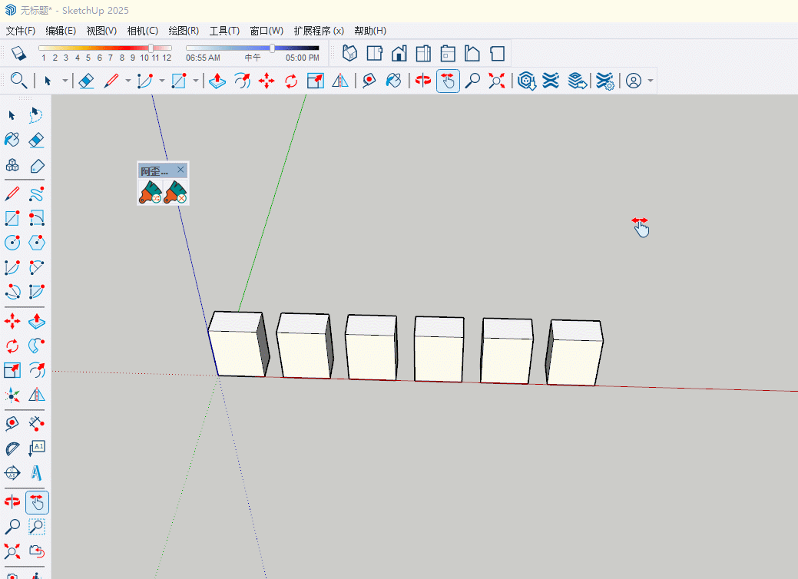Click the first brush icon in floating toolbar
Viewport: 798px width, 579px height.
[150, 192]
